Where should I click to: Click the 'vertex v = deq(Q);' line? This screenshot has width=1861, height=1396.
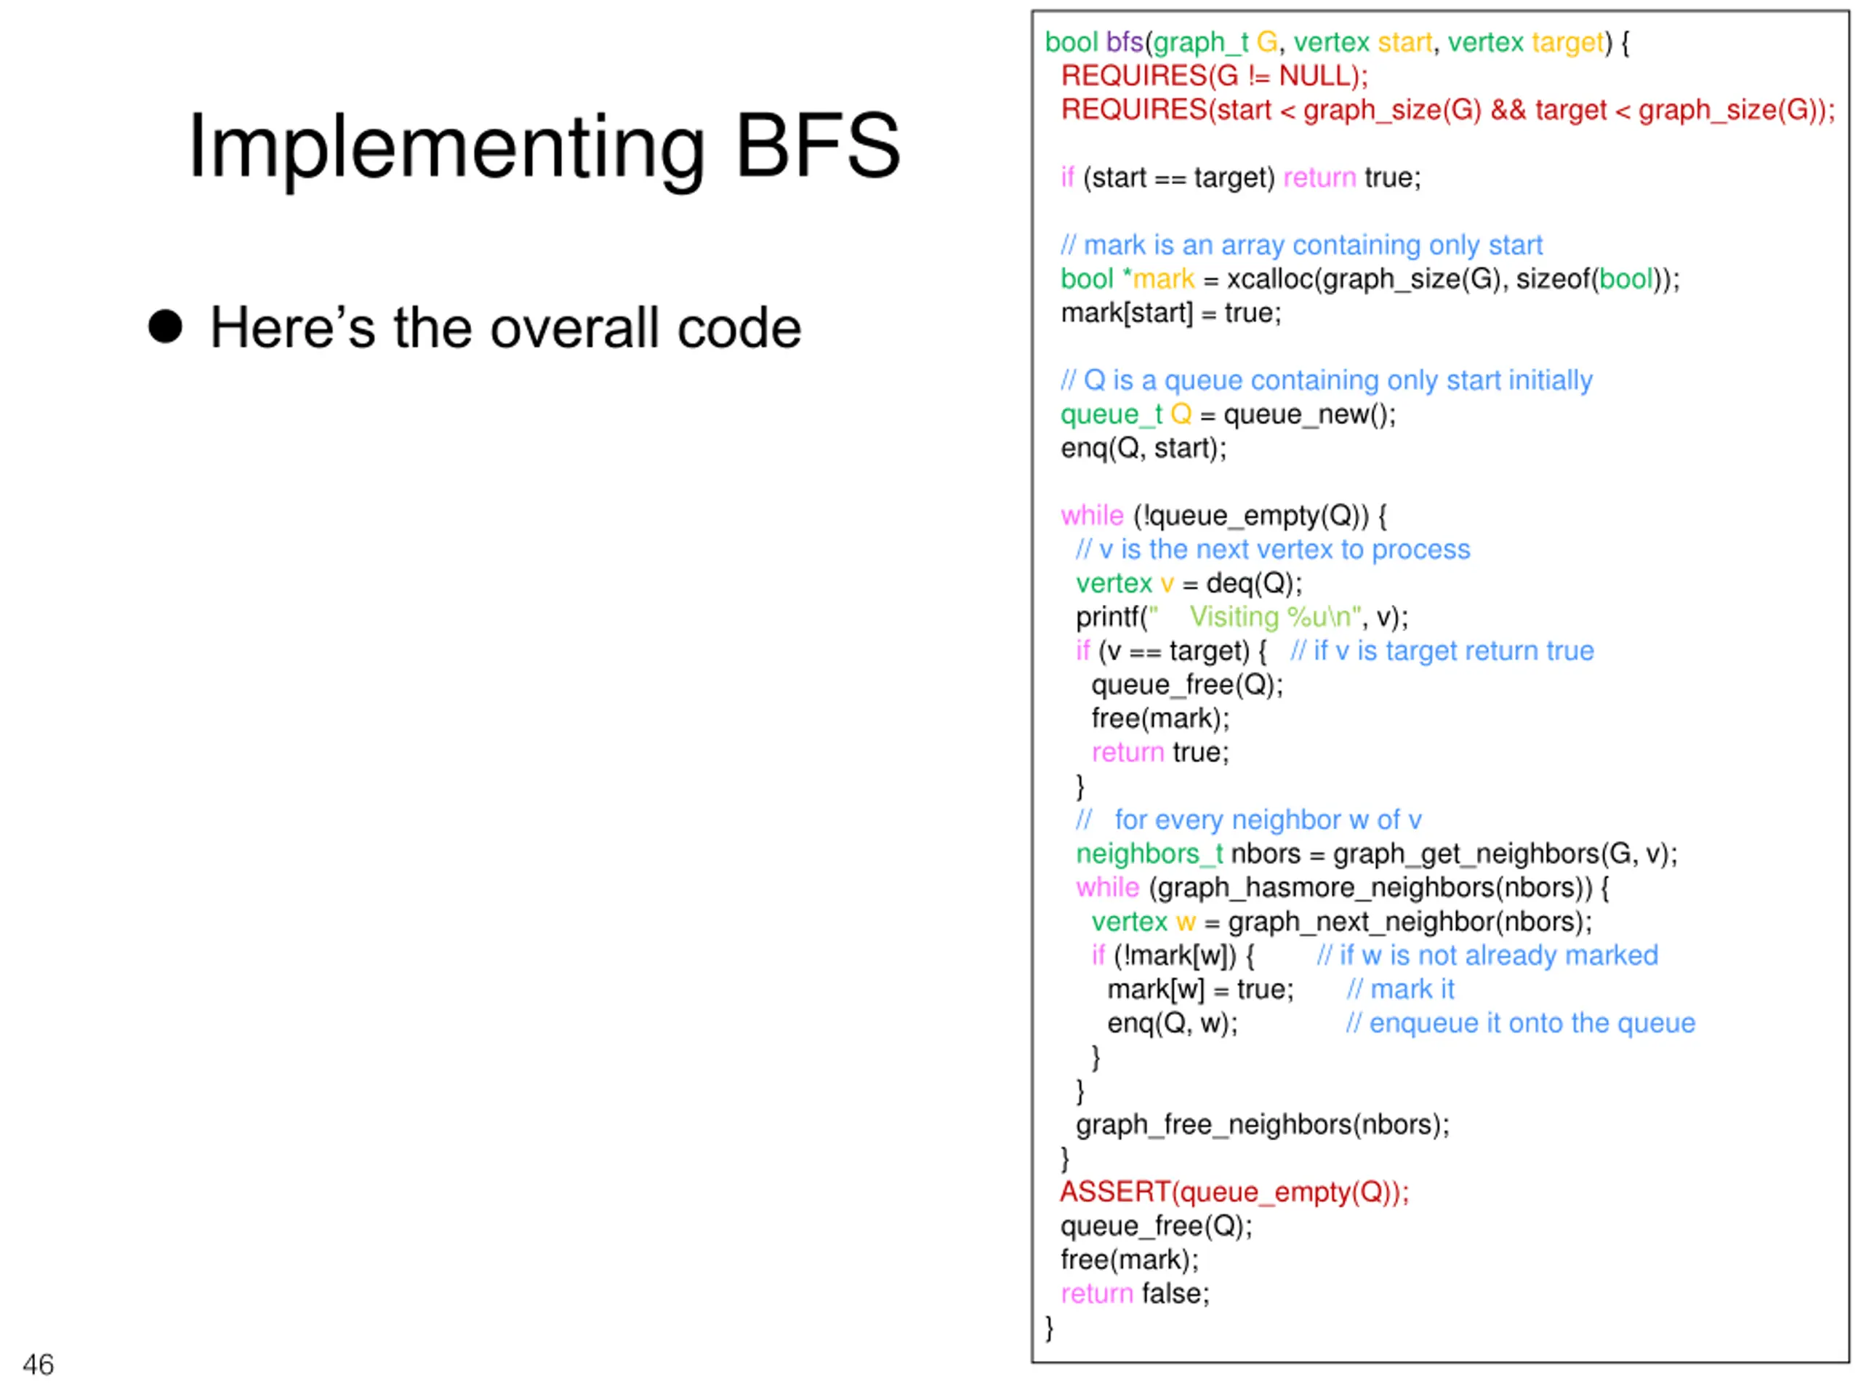click(1189, 583)
